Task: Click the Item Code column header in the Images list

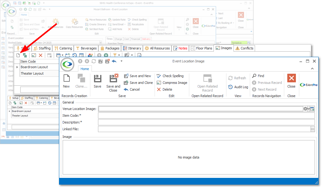Action: click(x=39, y=61)
